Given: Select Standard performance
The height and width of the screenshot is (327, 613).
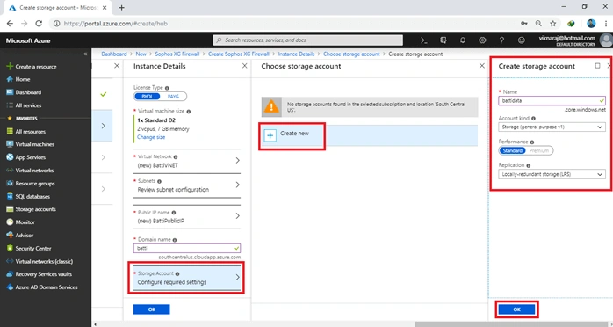Looking at the screenshot, I should point(513,150).
